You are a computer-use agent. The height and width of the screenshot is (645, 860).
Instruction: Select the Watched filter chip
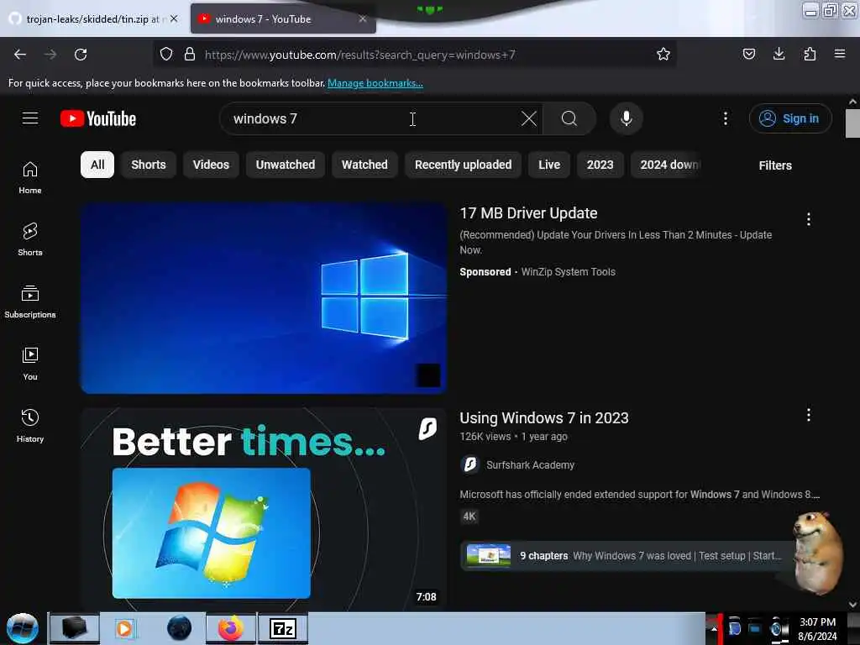[364, 165]
